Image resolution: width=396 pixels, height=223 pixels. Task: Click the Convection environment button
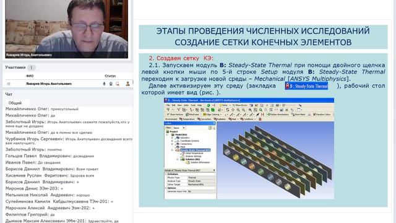(204, 119)
